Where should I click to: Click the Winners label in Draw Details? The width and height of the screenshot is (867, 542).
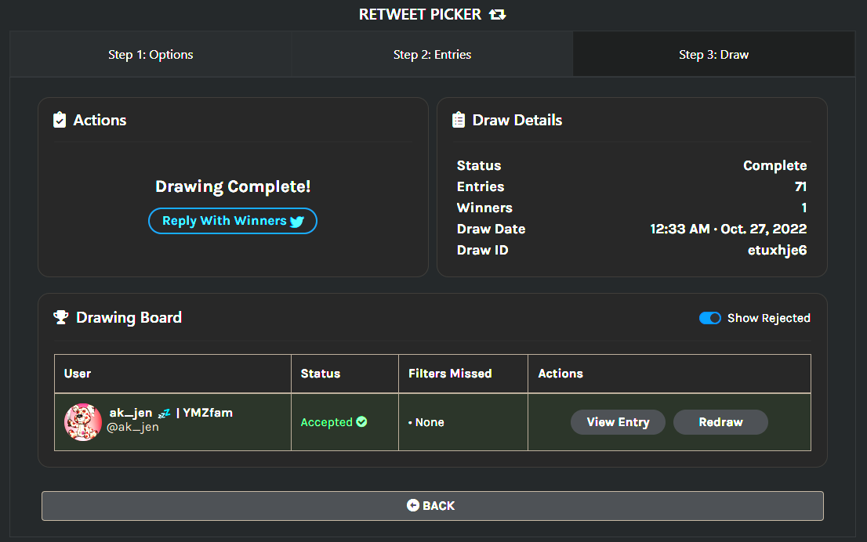(x=484, y=208)
